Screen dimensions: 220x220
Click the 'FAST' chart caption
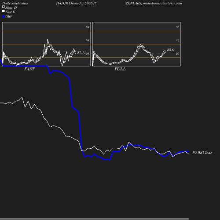pos(29,69)
